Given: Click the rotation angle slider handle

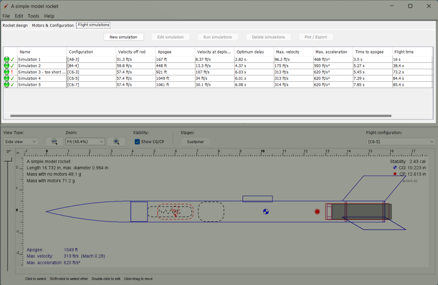Looking at the screenshot, I should tap(8, 160).
